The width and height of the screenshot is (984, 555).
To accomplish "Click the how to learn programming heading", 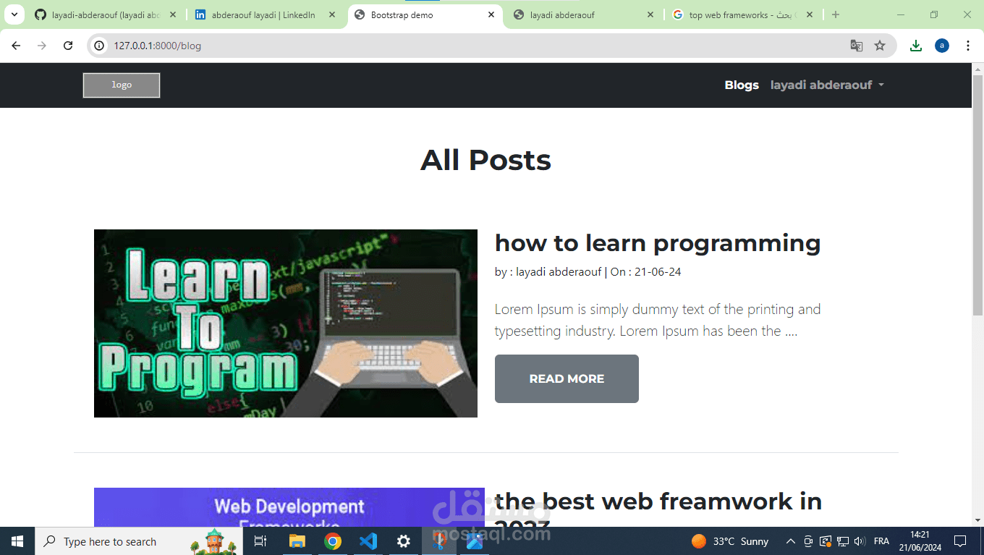I will pyautogui.click(x=657, y=243).
